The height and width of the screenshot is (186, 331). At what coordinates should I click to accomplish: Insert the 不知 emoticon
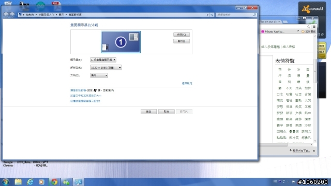coord(289,88)
